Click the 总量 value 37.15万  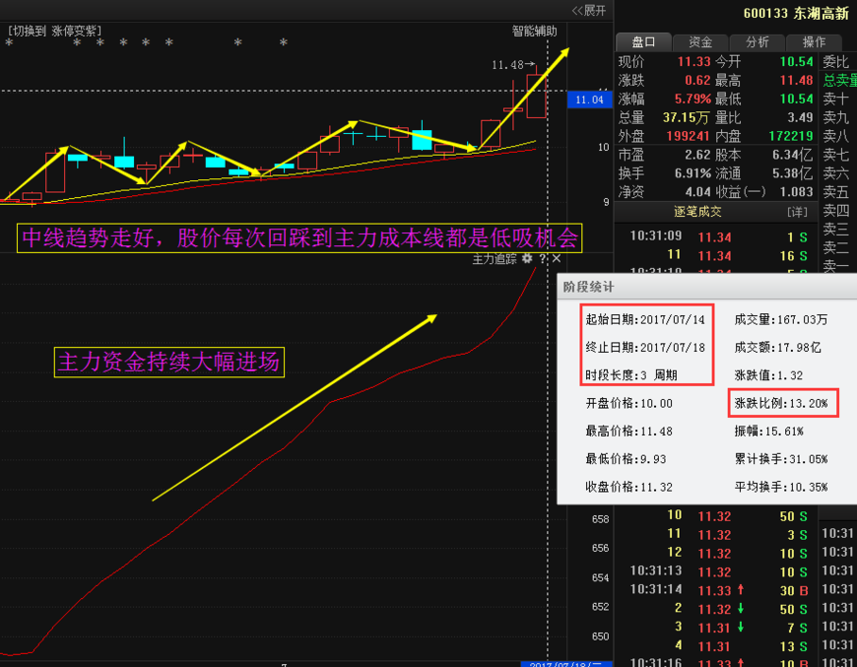coord(686,117)
